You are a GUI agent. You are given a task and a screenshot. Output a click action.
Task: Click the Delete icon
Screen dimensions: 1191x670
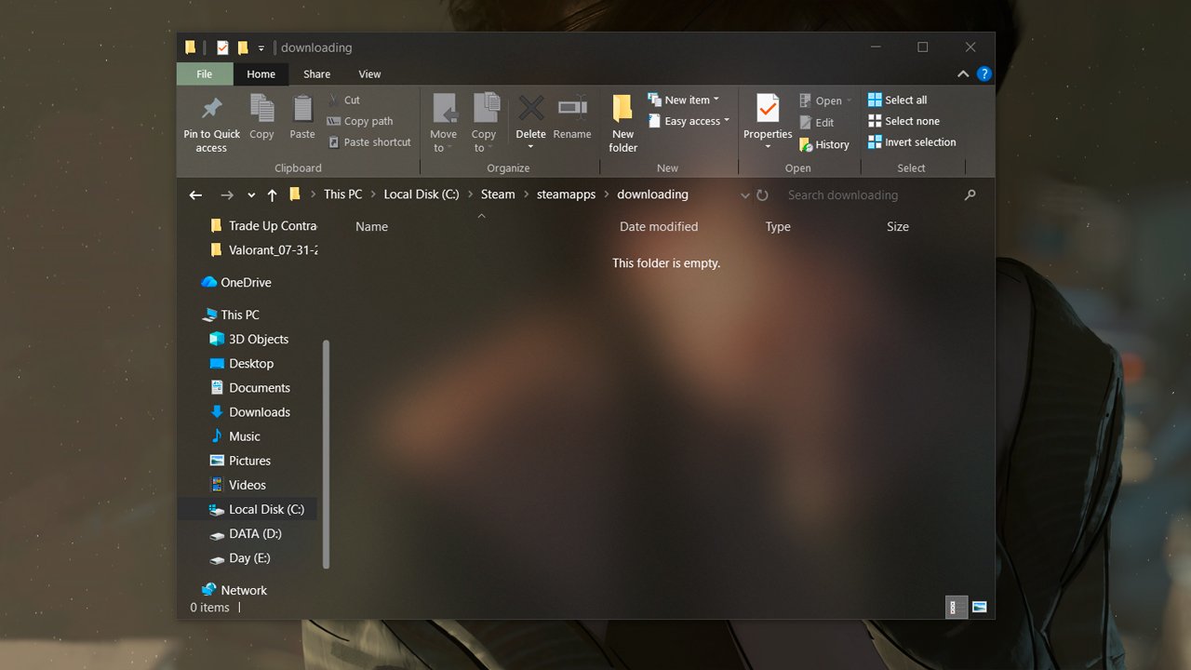pyautogui.click(x=531, y=108)
